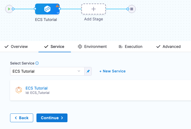This screenshot has width=191, height=129.
Task: Click the New Service link
Action: (x=112, y=71)
